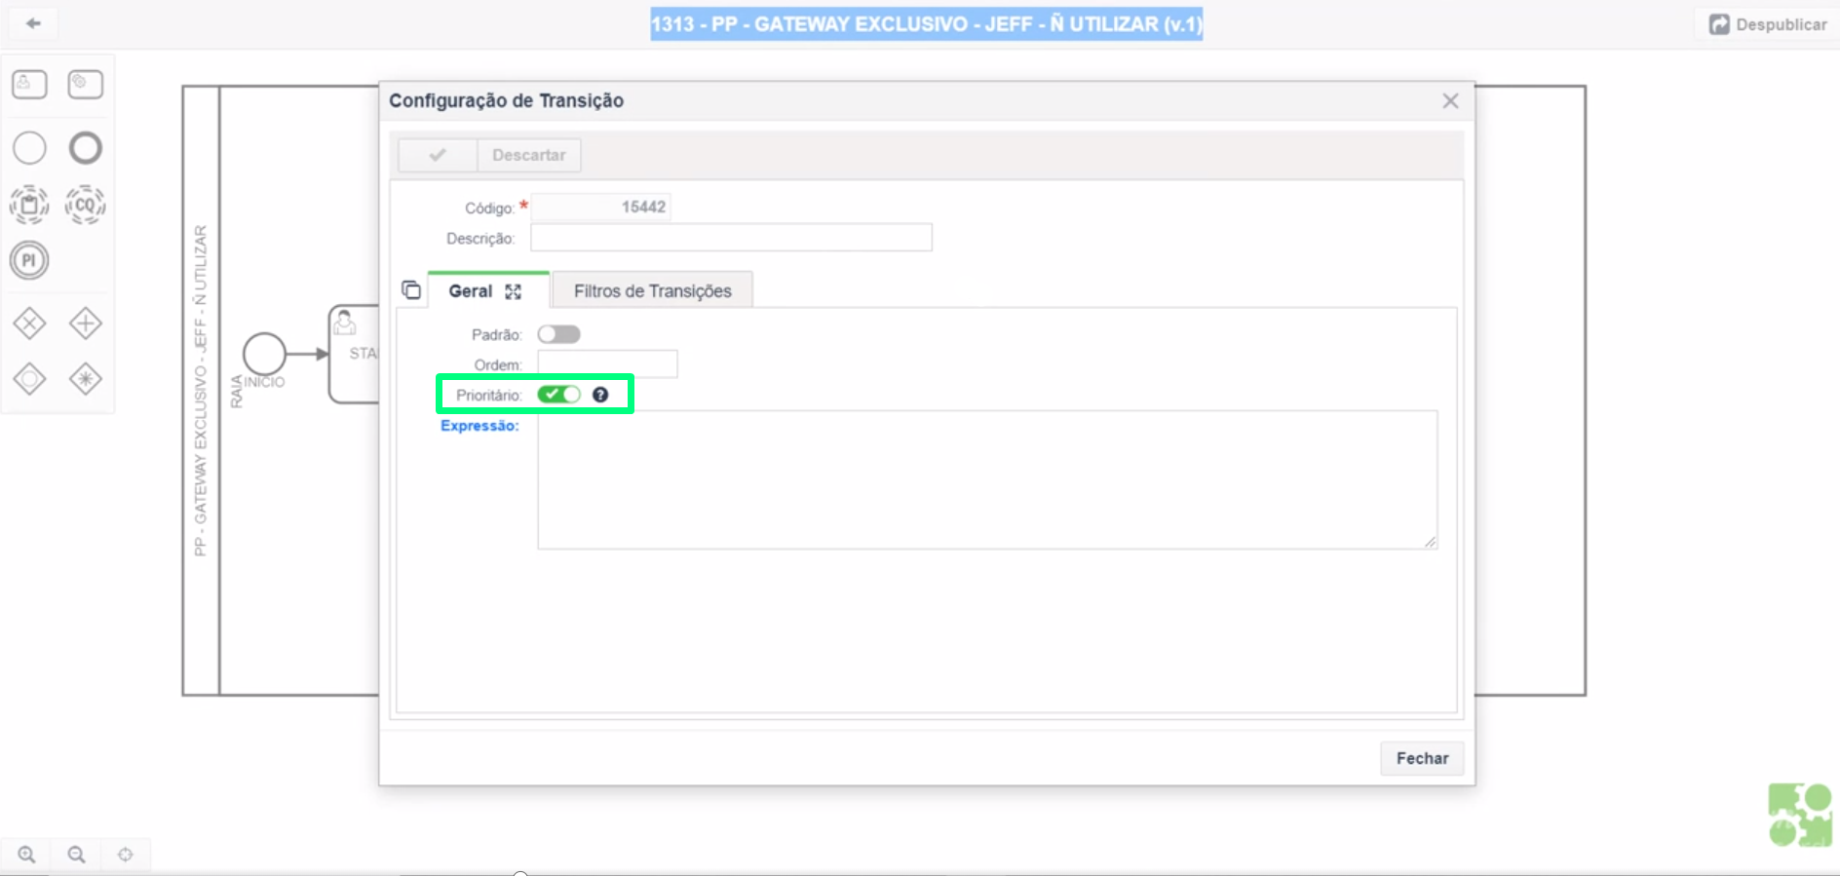Screen dimensions: 1840x876
Task: Select the user task shape in palette
Action: pos(29,85)
